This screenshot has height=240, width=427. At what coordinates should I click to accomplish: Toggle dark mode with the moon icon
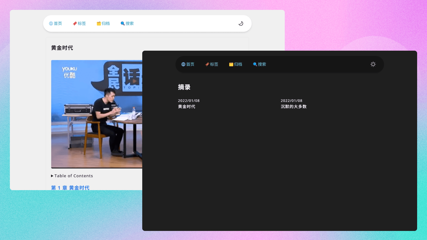pyautogui.click(x=241, y=23)
